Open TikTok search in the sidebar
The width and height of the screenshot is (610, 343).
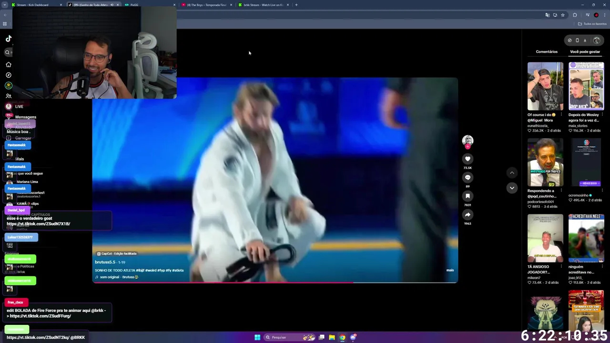(8, 52)
